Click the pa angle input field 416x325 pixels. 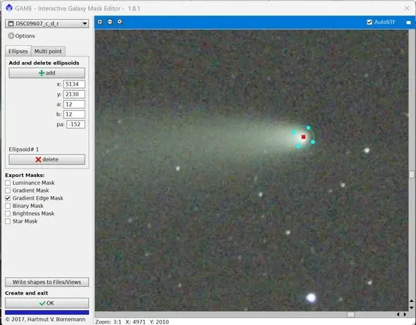tap(75, 124)
